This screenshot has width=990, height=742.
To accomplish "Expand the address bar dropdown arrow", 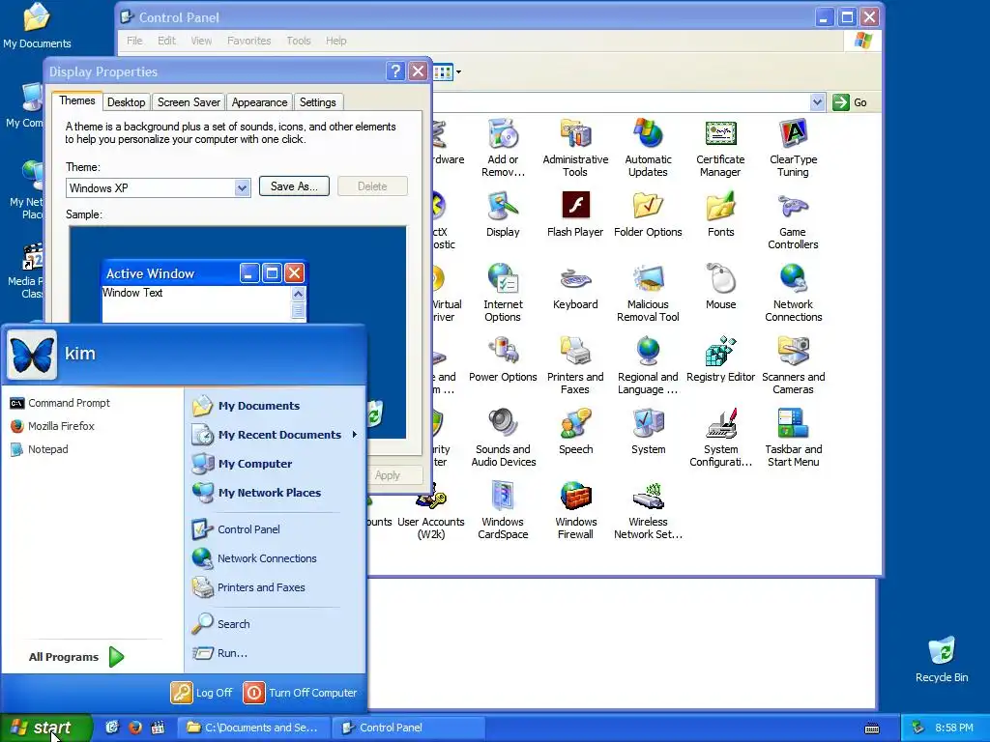I will [817, 102].
